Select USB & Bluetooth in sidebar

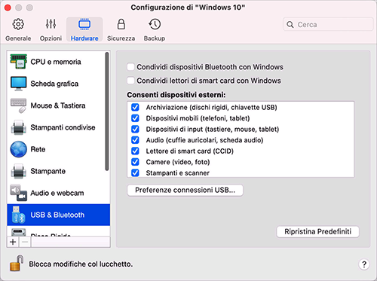click(59, 215)
